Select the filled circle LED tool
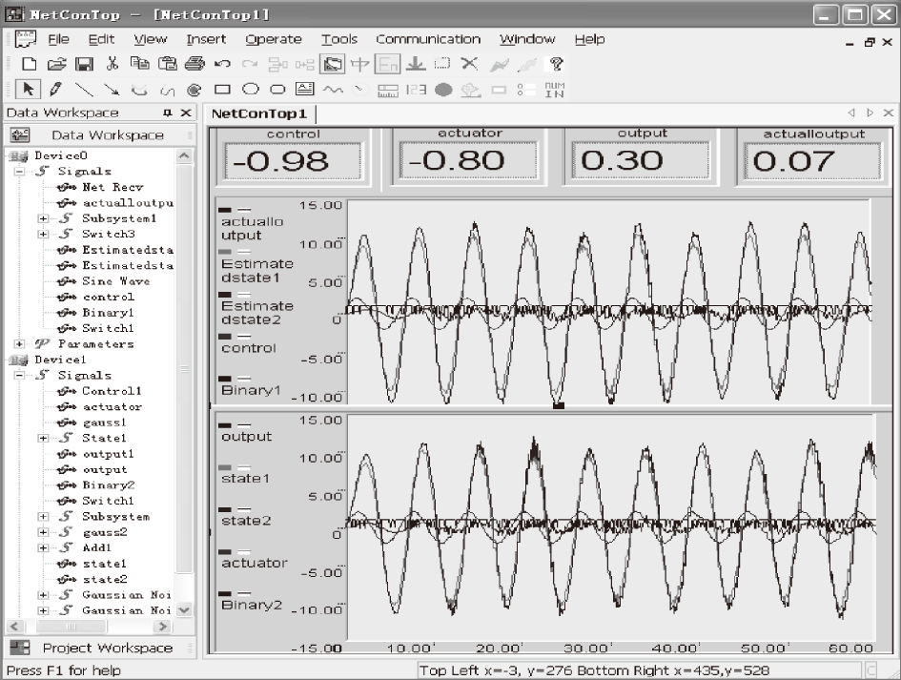 click(x=443, y=90)
